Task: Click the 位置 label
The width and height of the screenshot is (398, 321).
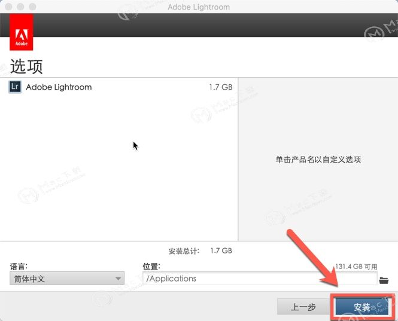Action: (x=151, y=266)
